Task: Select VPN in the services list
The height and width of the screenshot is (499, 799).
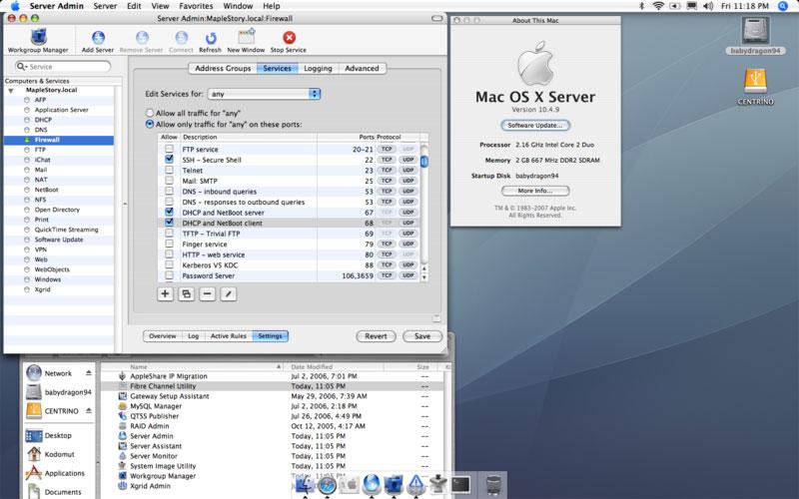Action: 58,249
